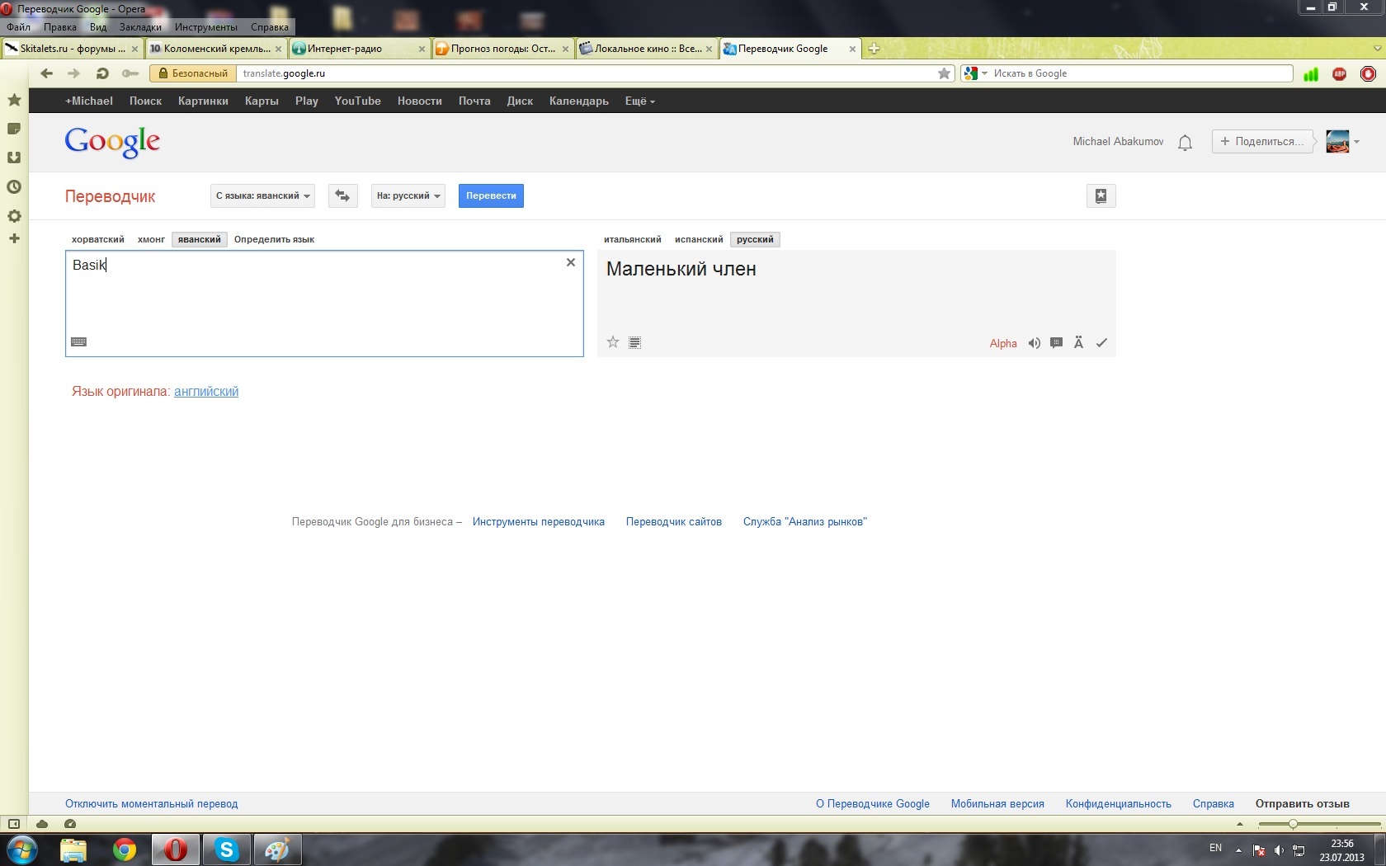Open the Opera bookmarks panel star icon
The width and height of the screenshot is (1386, 866).
click(x=14, y=100)
